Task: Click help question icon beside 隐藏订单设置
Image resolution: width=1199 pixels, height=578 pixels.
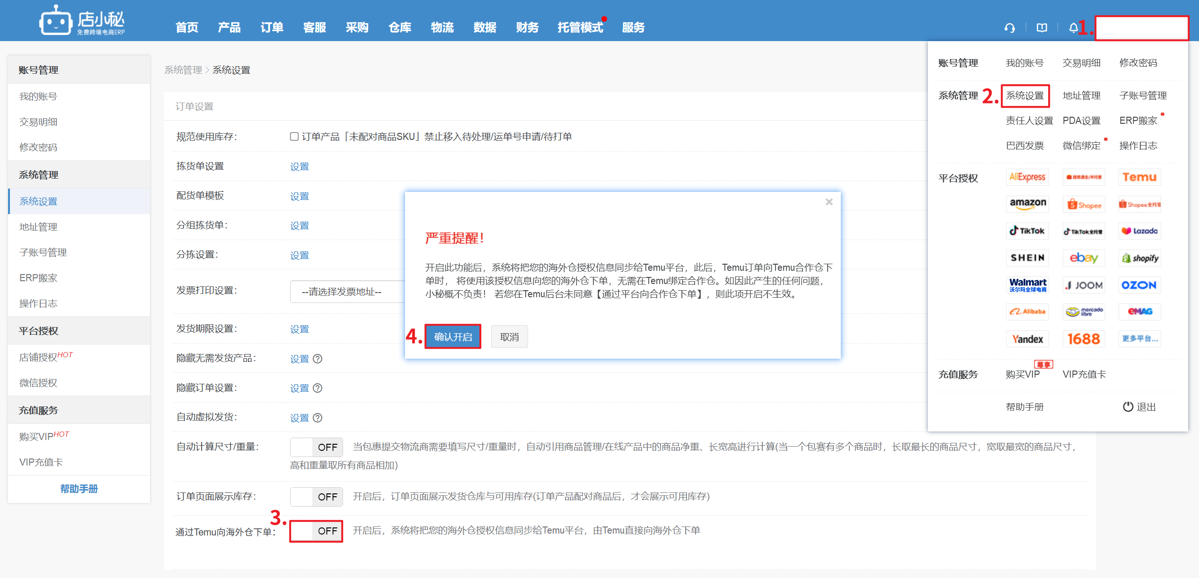Action: pos(318,388)
